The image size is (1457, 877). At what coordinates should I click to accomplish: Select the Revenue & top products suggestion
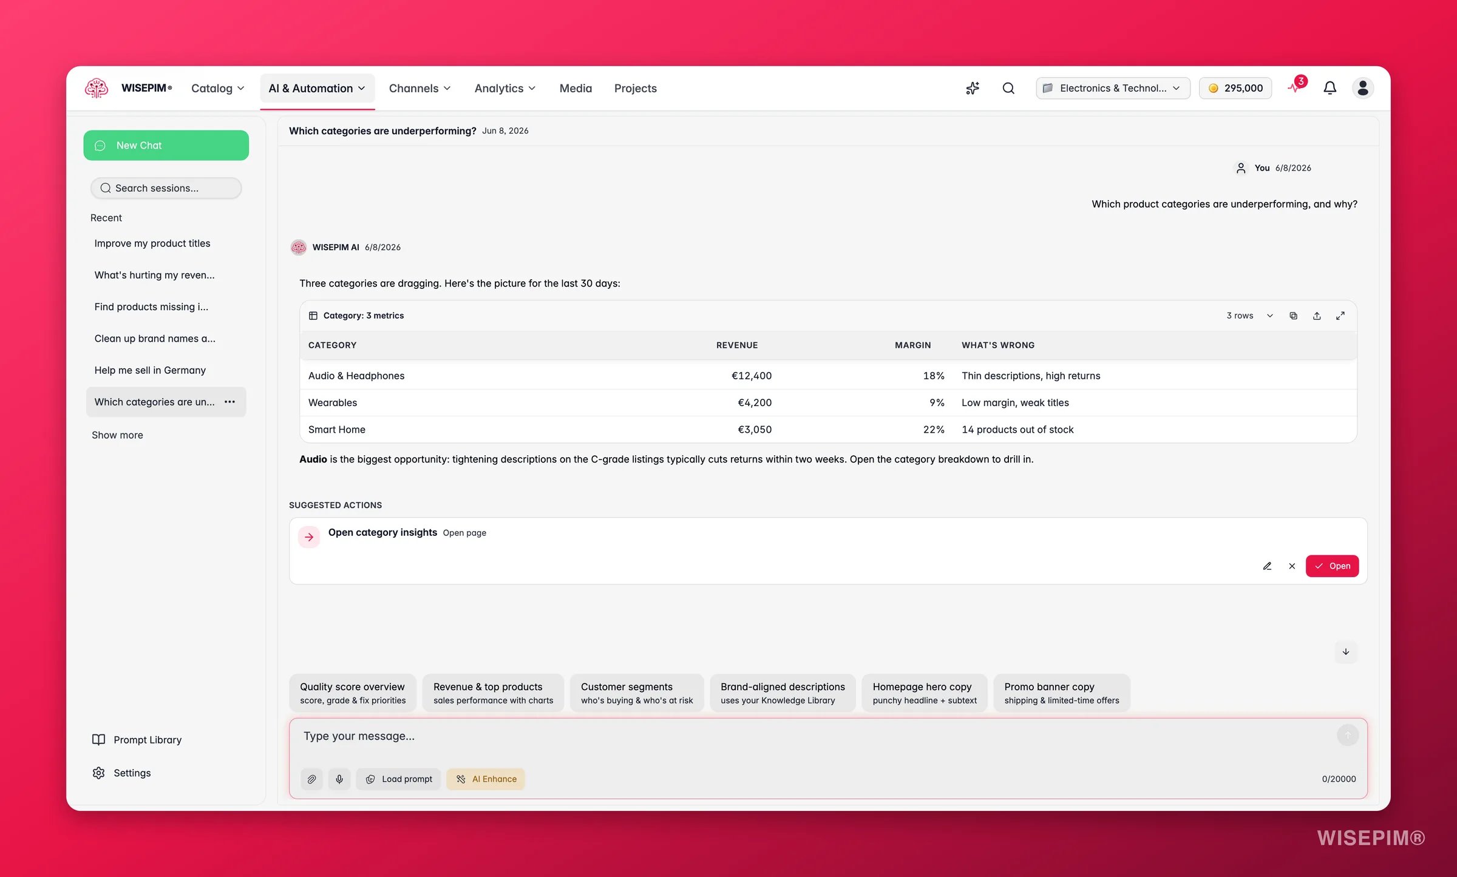point(493,693)
